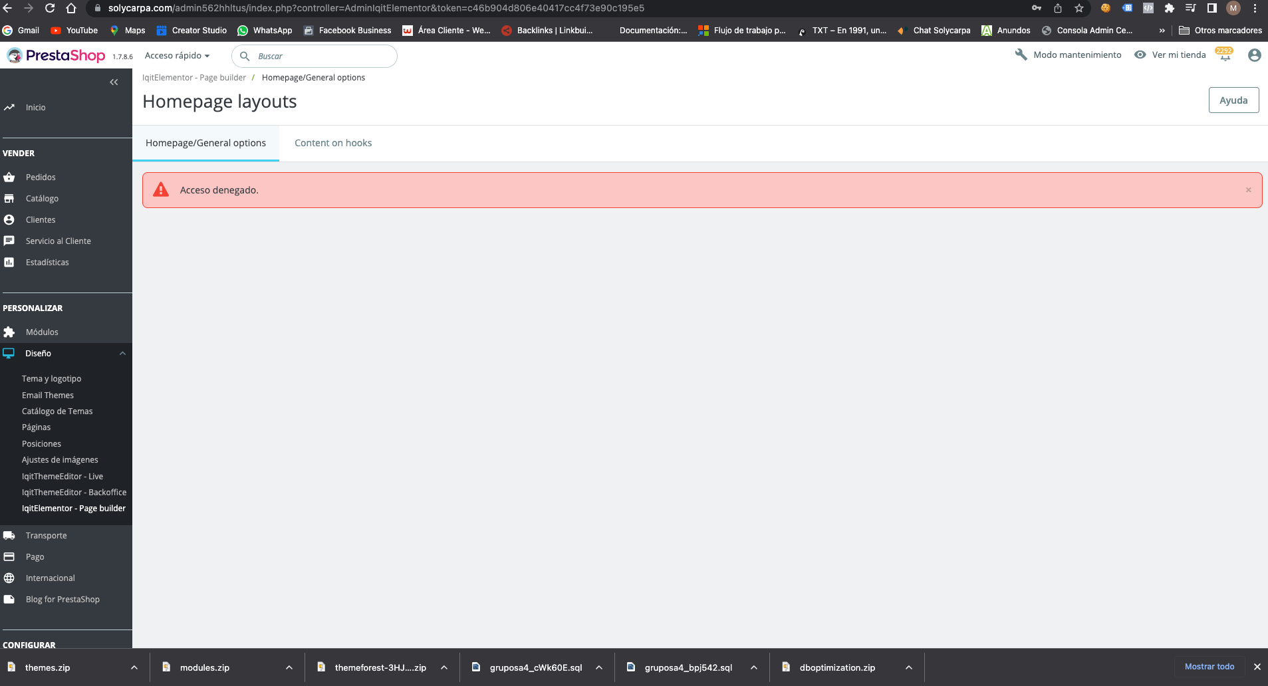Open Posiciones submenu item
The height and width of the screenshot is (686, 1268).
tap(41, 443)
